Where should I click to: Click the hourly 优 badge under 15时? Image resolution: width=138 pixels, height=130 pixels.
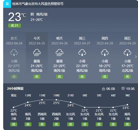point(42,124)
